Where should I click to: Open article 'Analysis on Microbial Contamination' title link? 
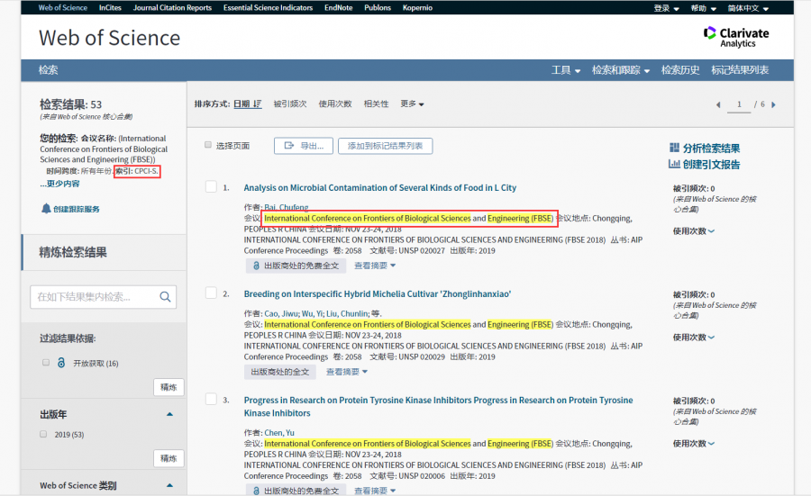point(379,188)
